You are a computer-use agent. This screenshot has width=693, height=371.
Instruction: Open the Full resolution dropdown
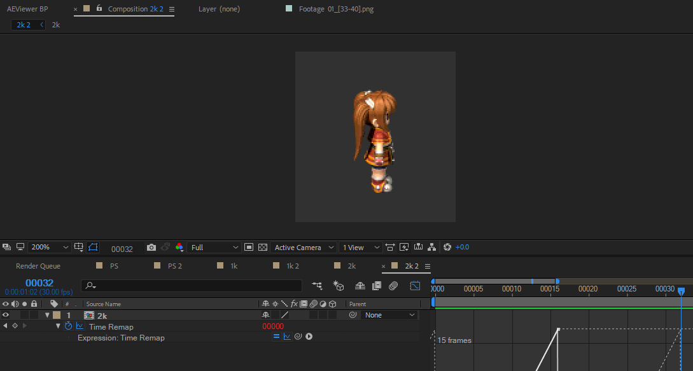coord(214,248)
